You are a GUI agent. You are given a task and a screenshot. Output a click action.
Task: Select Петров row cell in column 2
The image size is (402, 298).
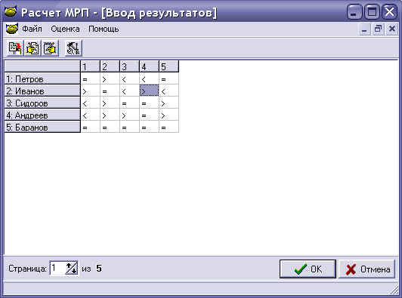tap(110, 78)
